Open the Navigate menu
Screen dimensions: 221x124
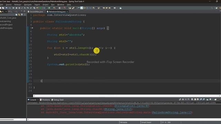(x=28, y=4)
